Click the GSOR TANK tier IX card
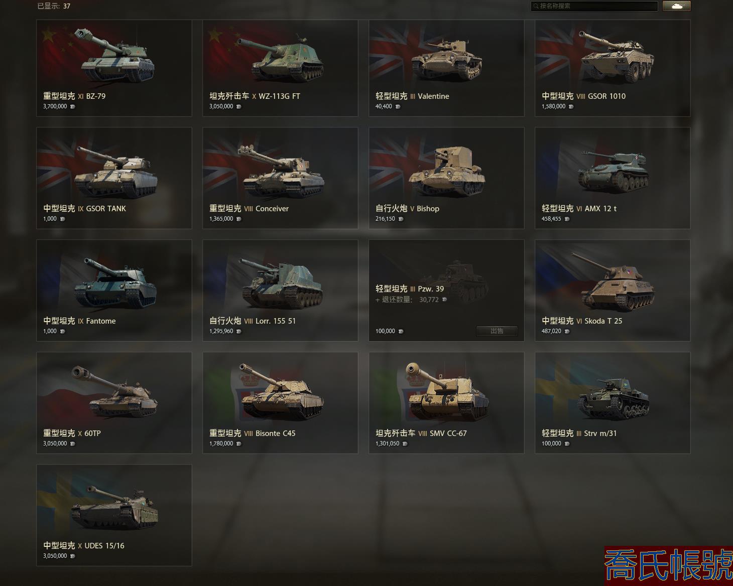The image size is (733, 586). coord(114,178)
